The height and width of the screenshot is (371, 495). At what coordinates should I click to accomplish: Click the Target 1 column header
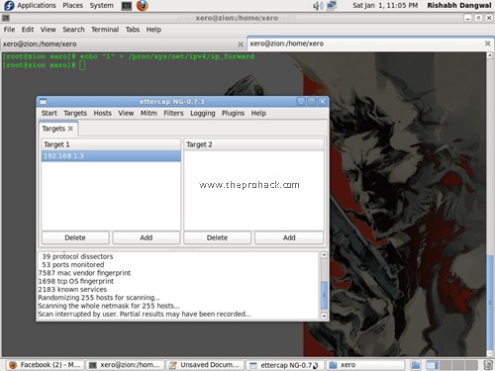111,144
